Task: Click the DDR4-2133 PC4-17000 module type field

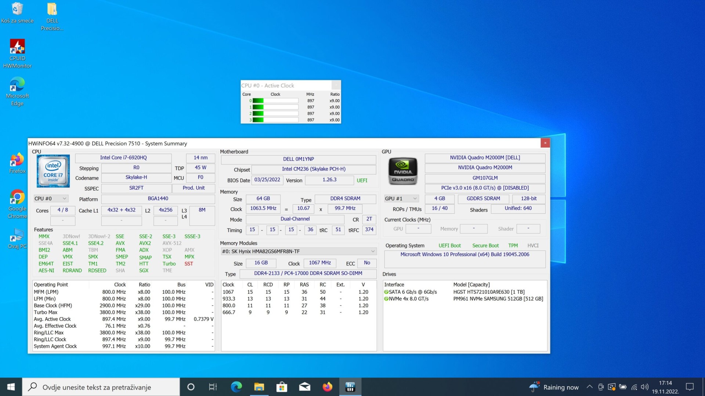Action: tap(308, 273)
